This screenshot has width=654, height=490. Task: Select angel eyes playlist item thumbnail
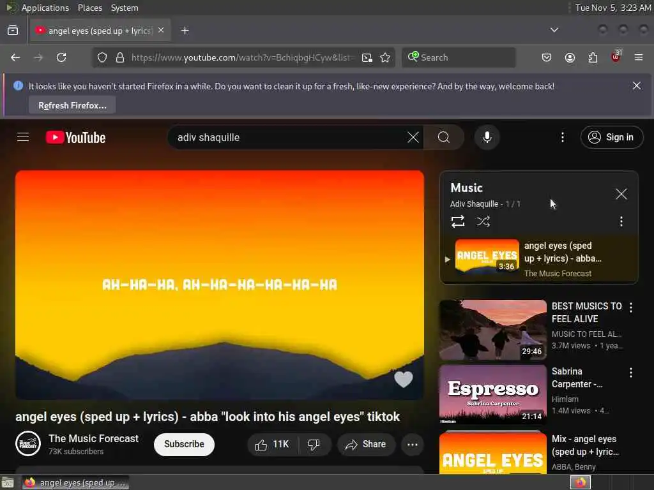[487, 256]
